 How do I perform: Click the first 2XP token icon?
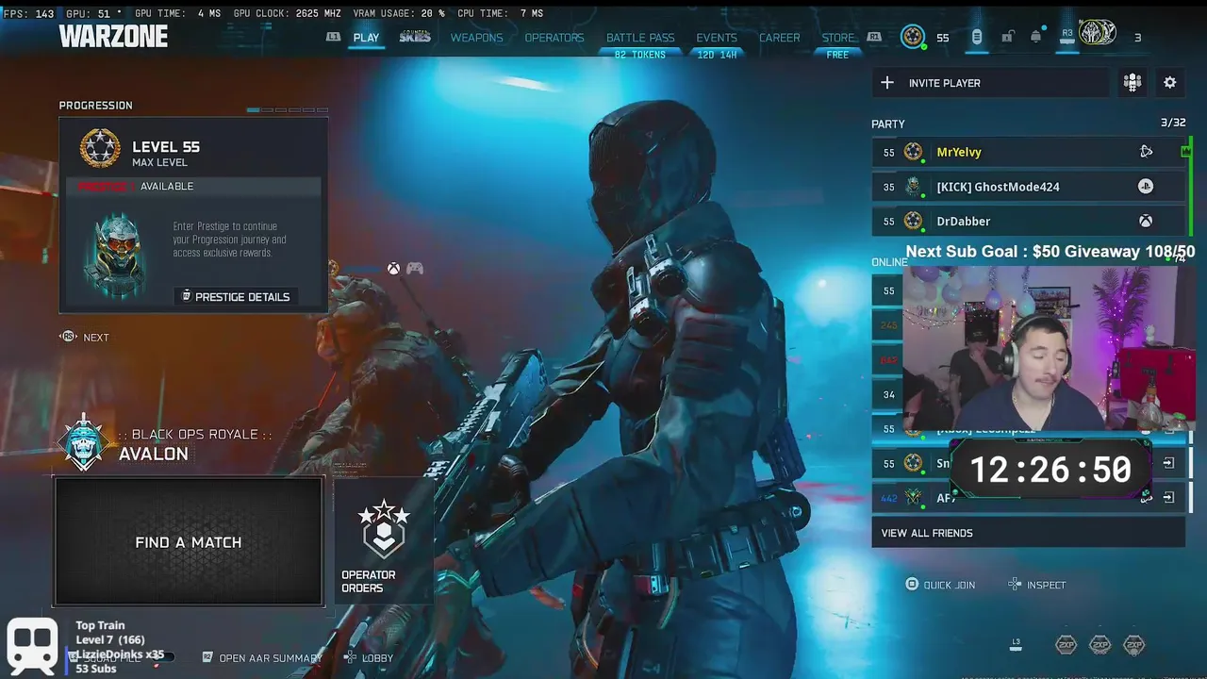[1066, 645]
